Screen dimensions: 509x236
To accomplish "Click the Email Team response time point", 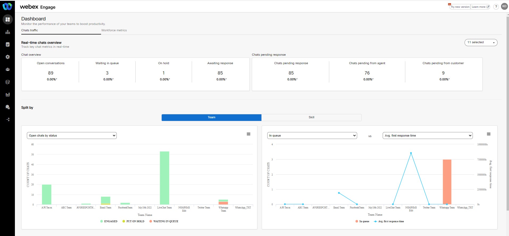I will pyautogui.click(x=339, y=193).
